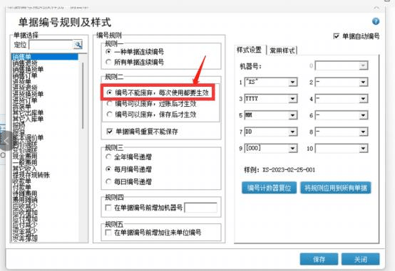395x271 pixels.
Task: Open help via the blue question mark icon
Action: (x=376, y=21)
